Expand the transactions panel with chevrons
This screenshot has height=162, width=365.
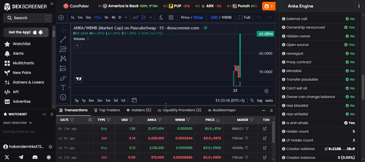pyautogui.click(x=271, y=110)
